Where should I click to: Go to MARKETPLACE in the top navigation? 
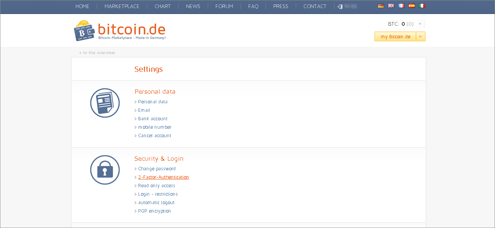point(122,6)
